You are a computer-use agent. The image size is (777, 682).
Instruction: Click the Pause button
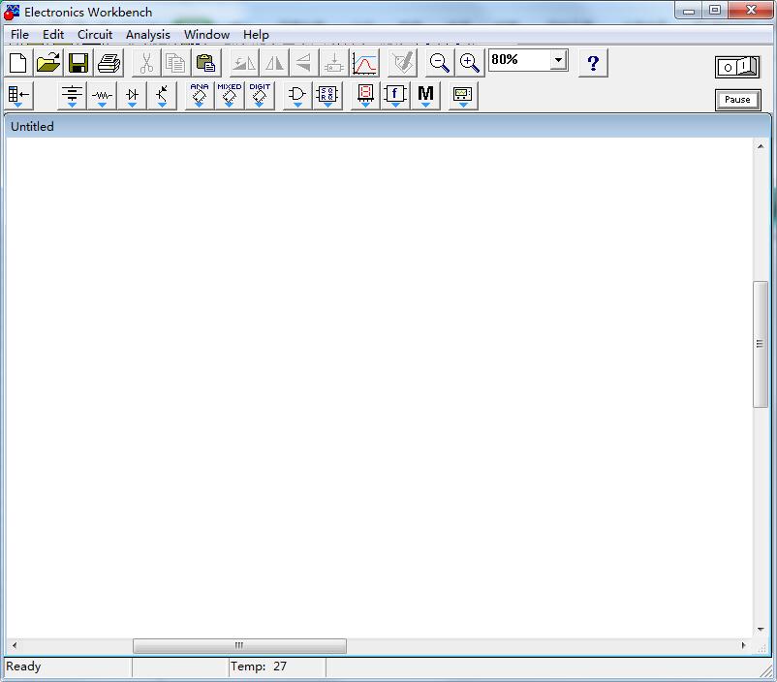pyautogui.click(x=737, y=100)
